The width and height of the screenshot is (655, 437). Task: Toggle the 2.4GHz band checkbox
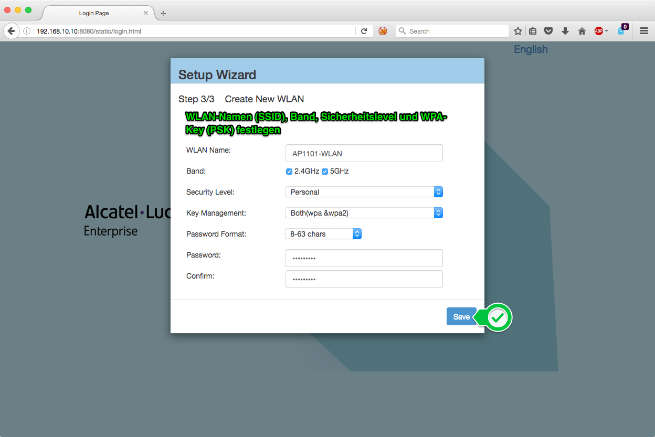[x=289, y=172]
